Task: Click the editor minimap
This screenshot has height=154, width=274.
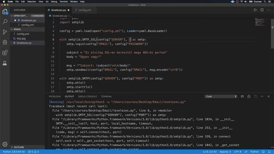Action: 260,22
